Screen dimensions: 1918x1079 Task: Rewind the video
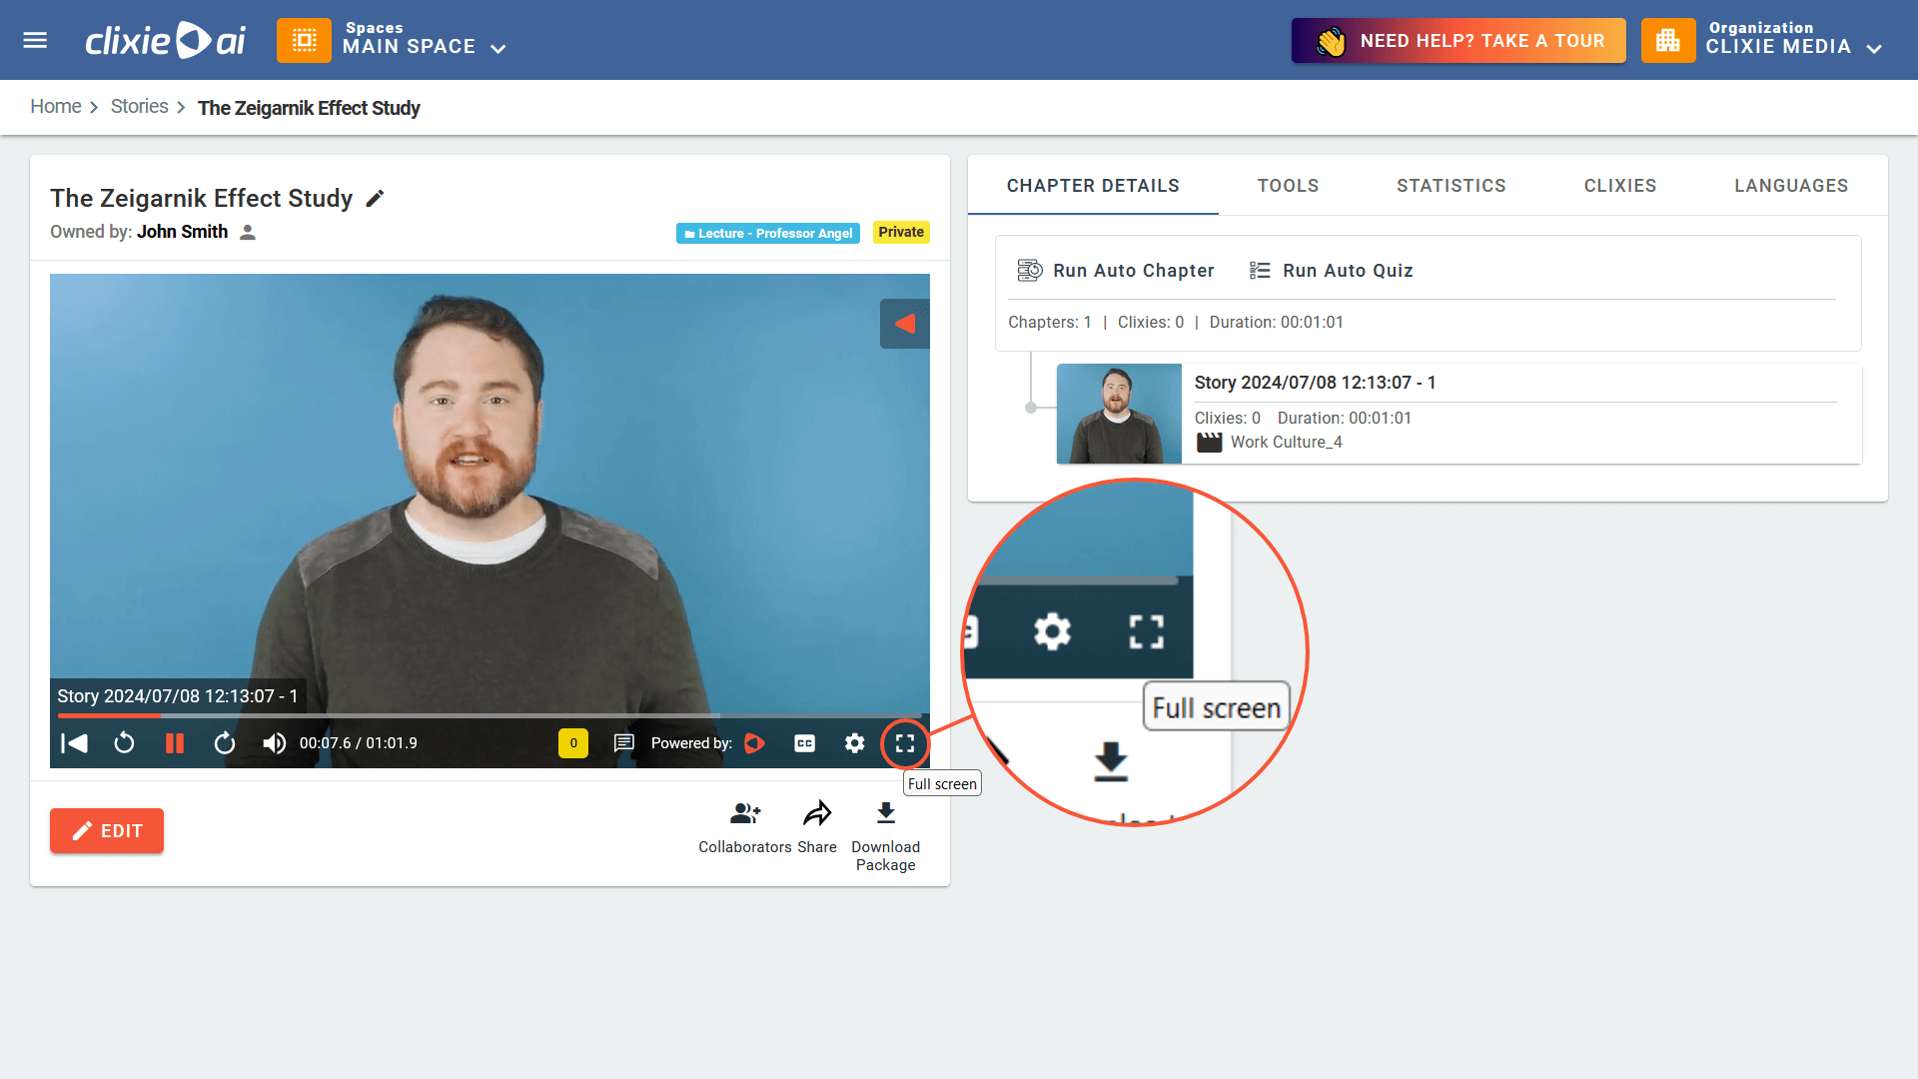coord(124,743)
